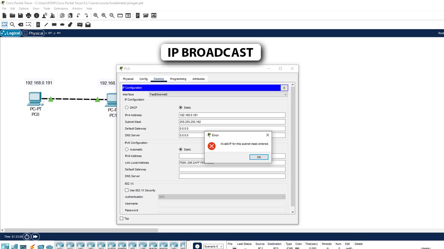The height and width of the screenshot is (249, 444).
Task: Select the DHCP radio button
Action: [127, 108]
